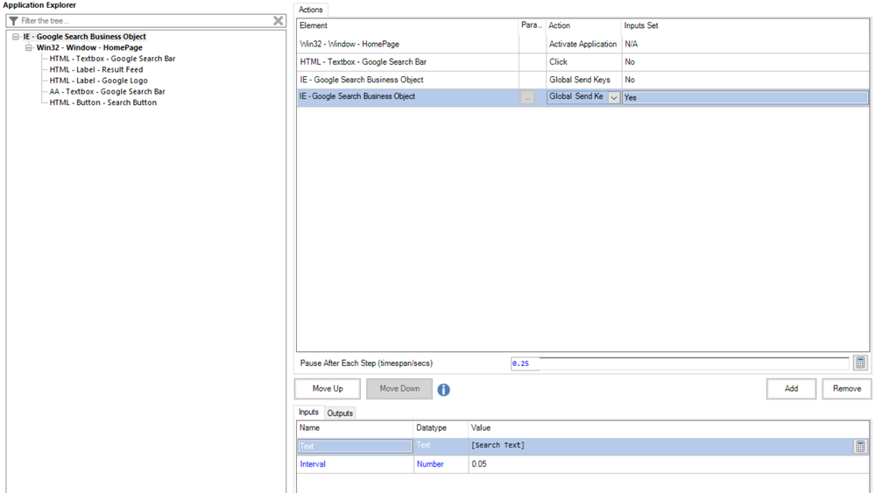The width and height of the screenshot is (875, 493).
Task: Clear the tree filter with X icon
Action: 278,21
